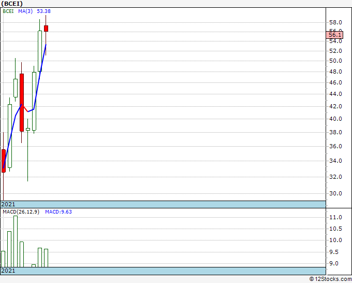
Task: Select the BCEI ticker legend label
Action: tap(8, 11)
